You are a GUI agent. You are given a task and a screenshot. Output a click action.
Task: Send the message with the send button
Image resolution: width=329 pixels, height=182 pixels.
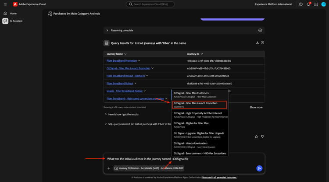click(x=259, y=168)
